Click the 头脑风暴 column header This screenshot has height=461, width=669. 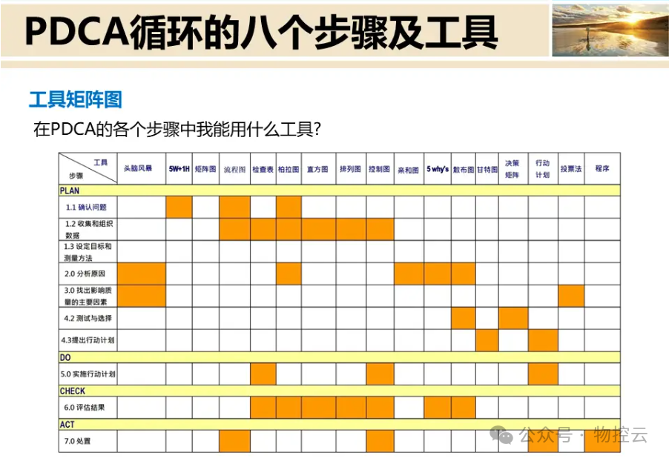(141, 169)
